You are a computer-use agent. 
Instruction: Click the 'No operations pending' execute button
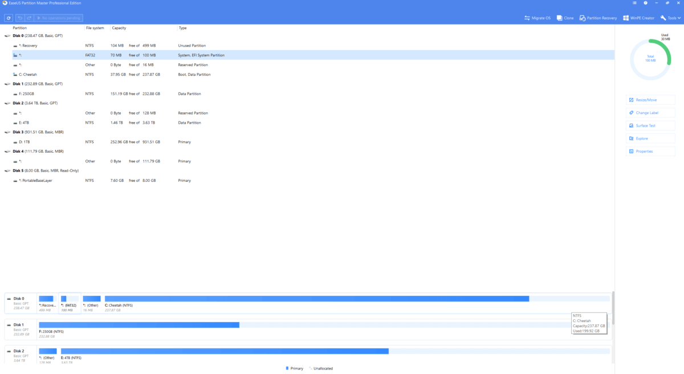59,18
